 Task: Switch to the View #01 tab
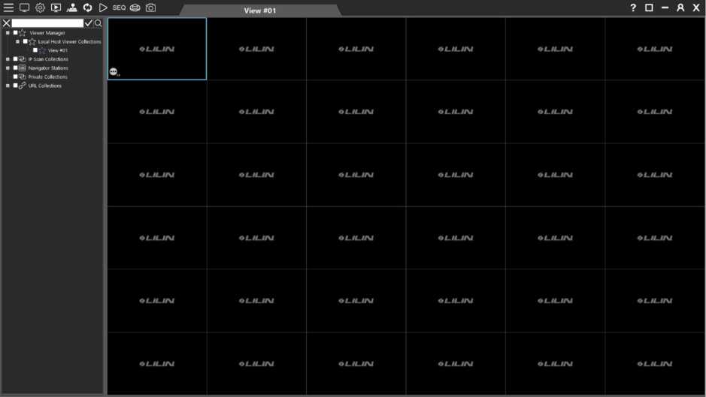[259, 11]
